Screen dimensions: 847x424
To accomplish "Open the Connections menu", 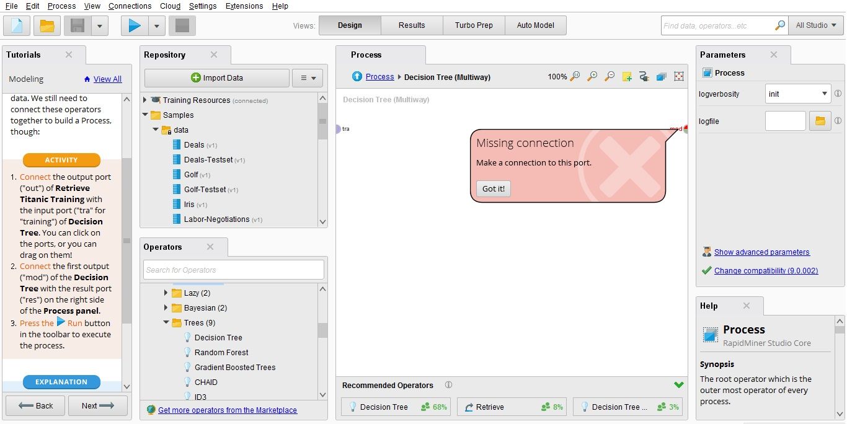I will tap(130, 6).
